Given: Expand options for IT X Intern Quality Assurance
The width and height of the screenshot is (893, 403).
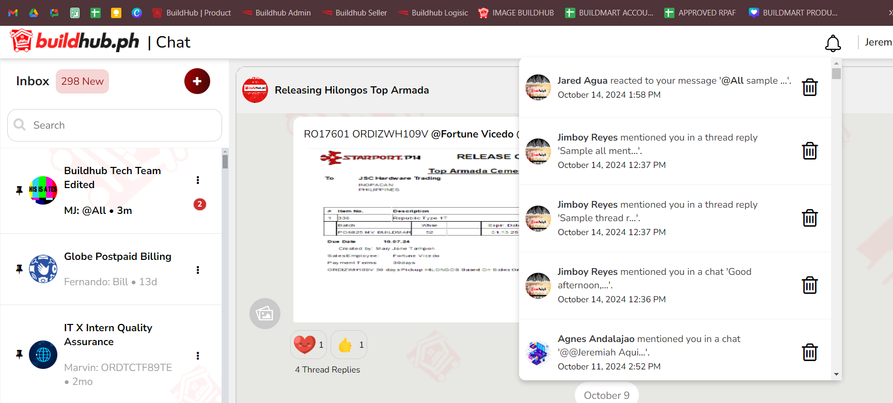Looking at the screenshot, I should [x=197, y=355].
